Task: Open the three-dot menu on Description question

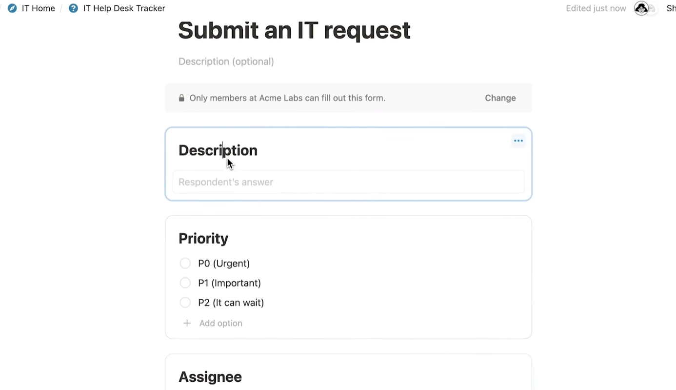Action: click(x=518, y=141)
